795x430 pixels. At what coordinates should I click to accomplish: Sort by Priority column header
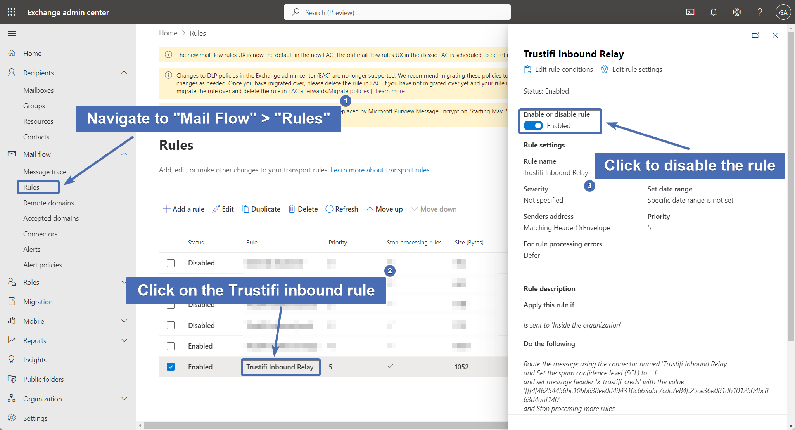point(338,242)
